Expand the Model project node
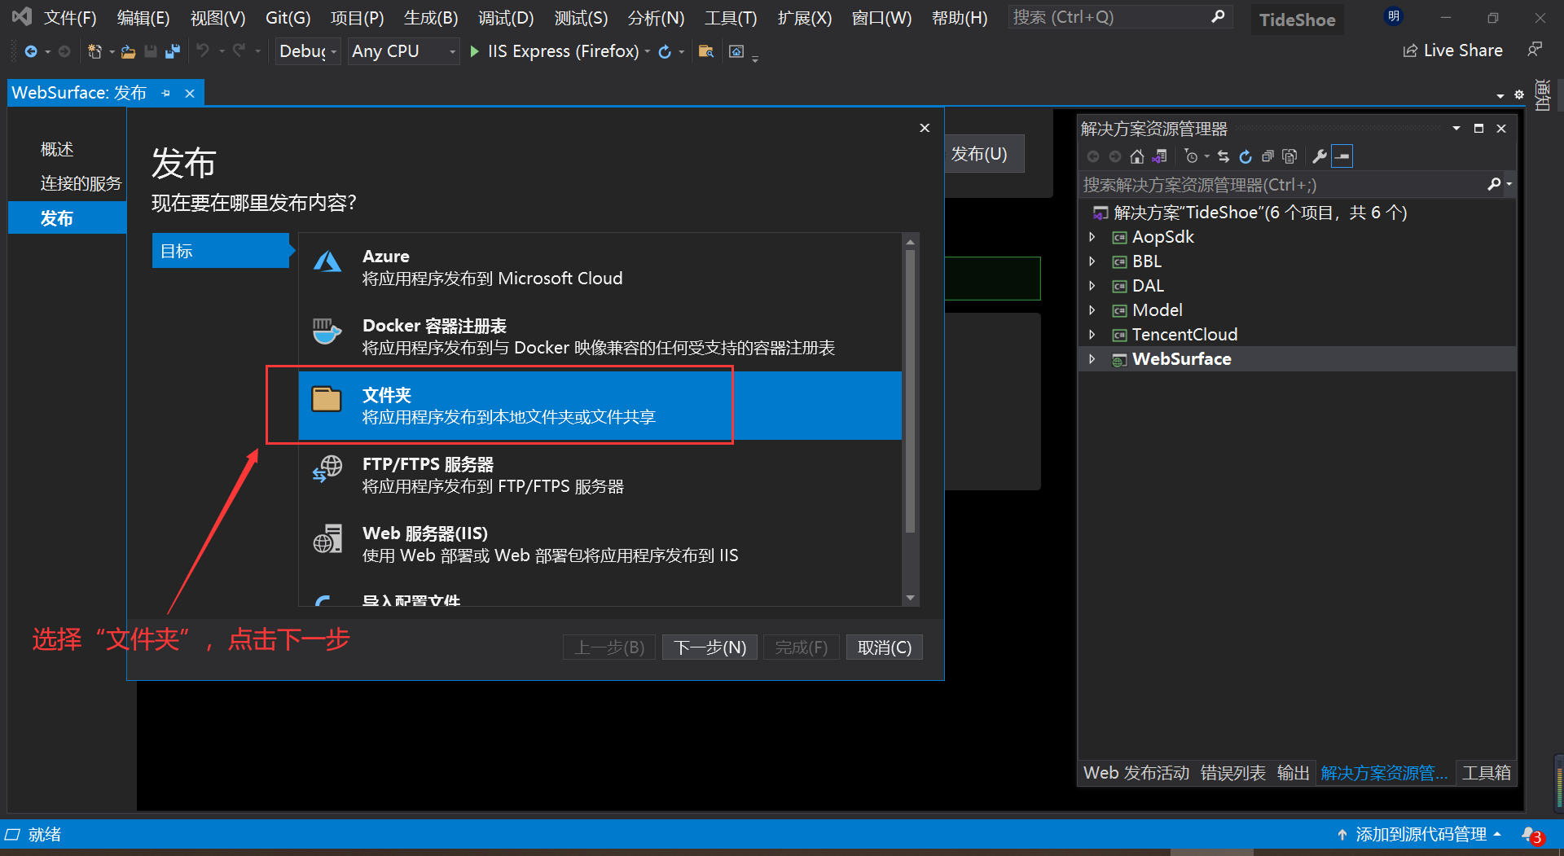 (1092, 310)
